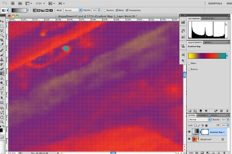Select the Brush tool
This screenshot has width=232, height=154.
point(2,55)
